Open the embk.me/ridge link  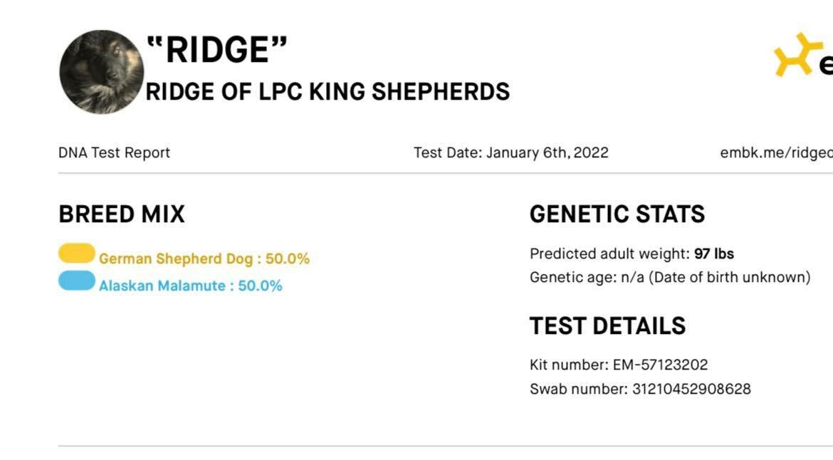pos(776,153)
